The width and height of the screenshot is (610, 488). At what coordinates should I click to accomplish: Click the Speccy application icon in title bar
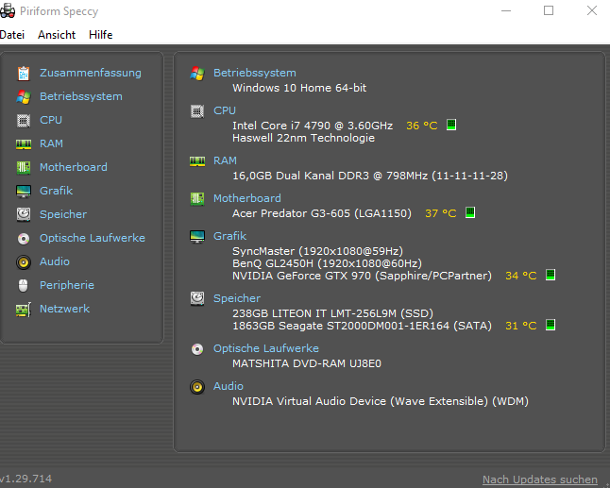point(8,10)
